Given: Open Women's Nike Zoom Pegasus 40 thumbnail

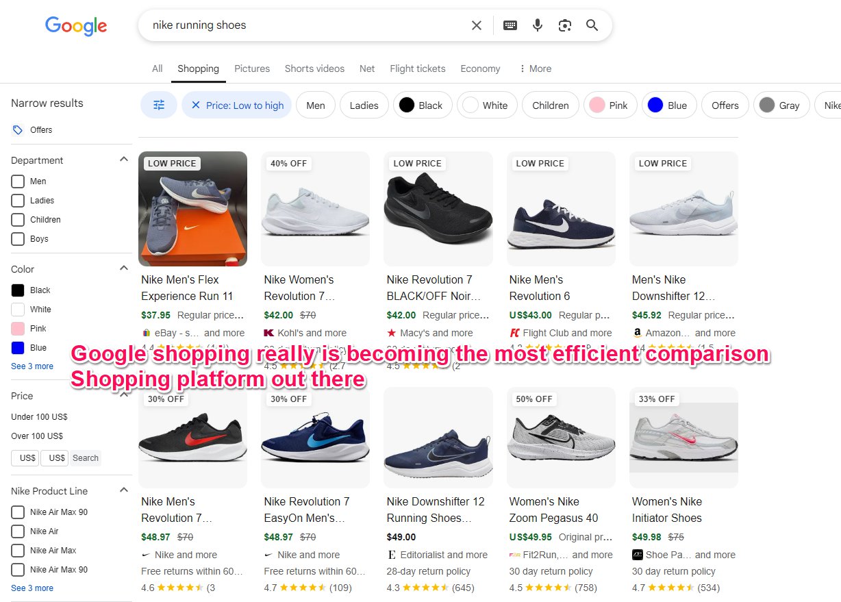Looking at the screenshot, I should point(561,438).
